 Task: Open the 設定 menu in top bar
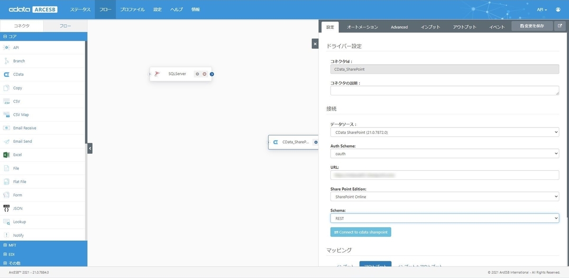click(x=157, y=9)
